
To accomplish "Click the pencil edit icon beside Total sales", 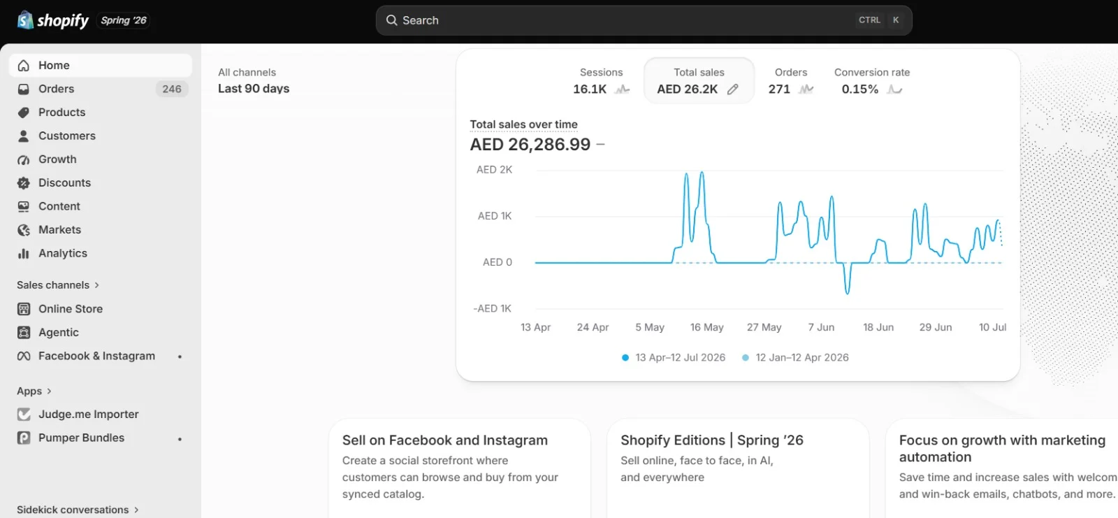I will (732, 89).
